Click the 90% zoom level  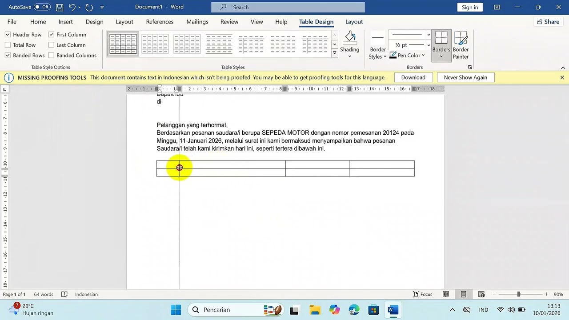[558, 294]
